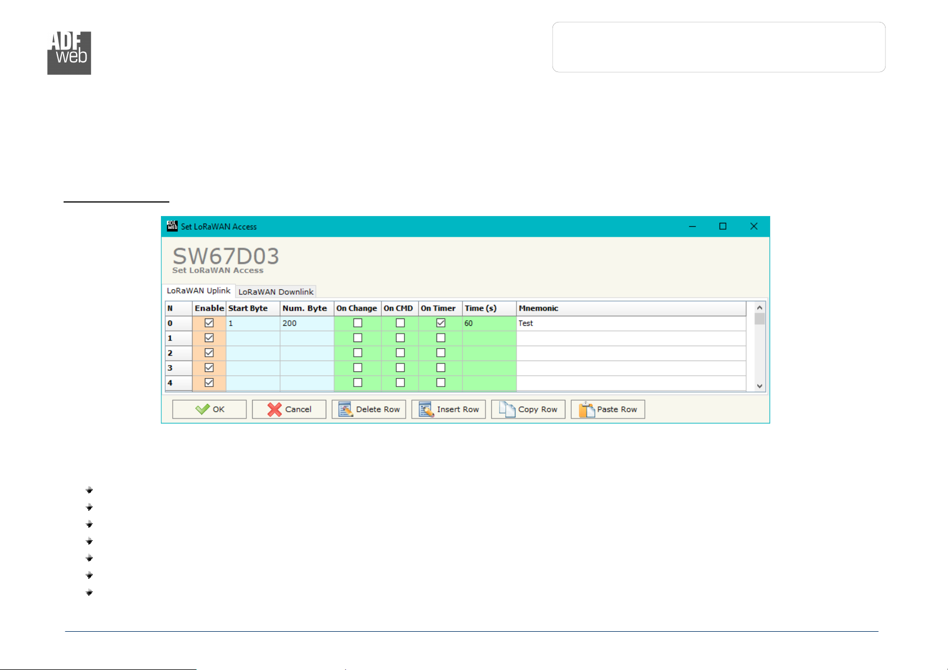948x670 pixels.
Task: Click the table scrollbar up arrow
Action: (760, 308)
